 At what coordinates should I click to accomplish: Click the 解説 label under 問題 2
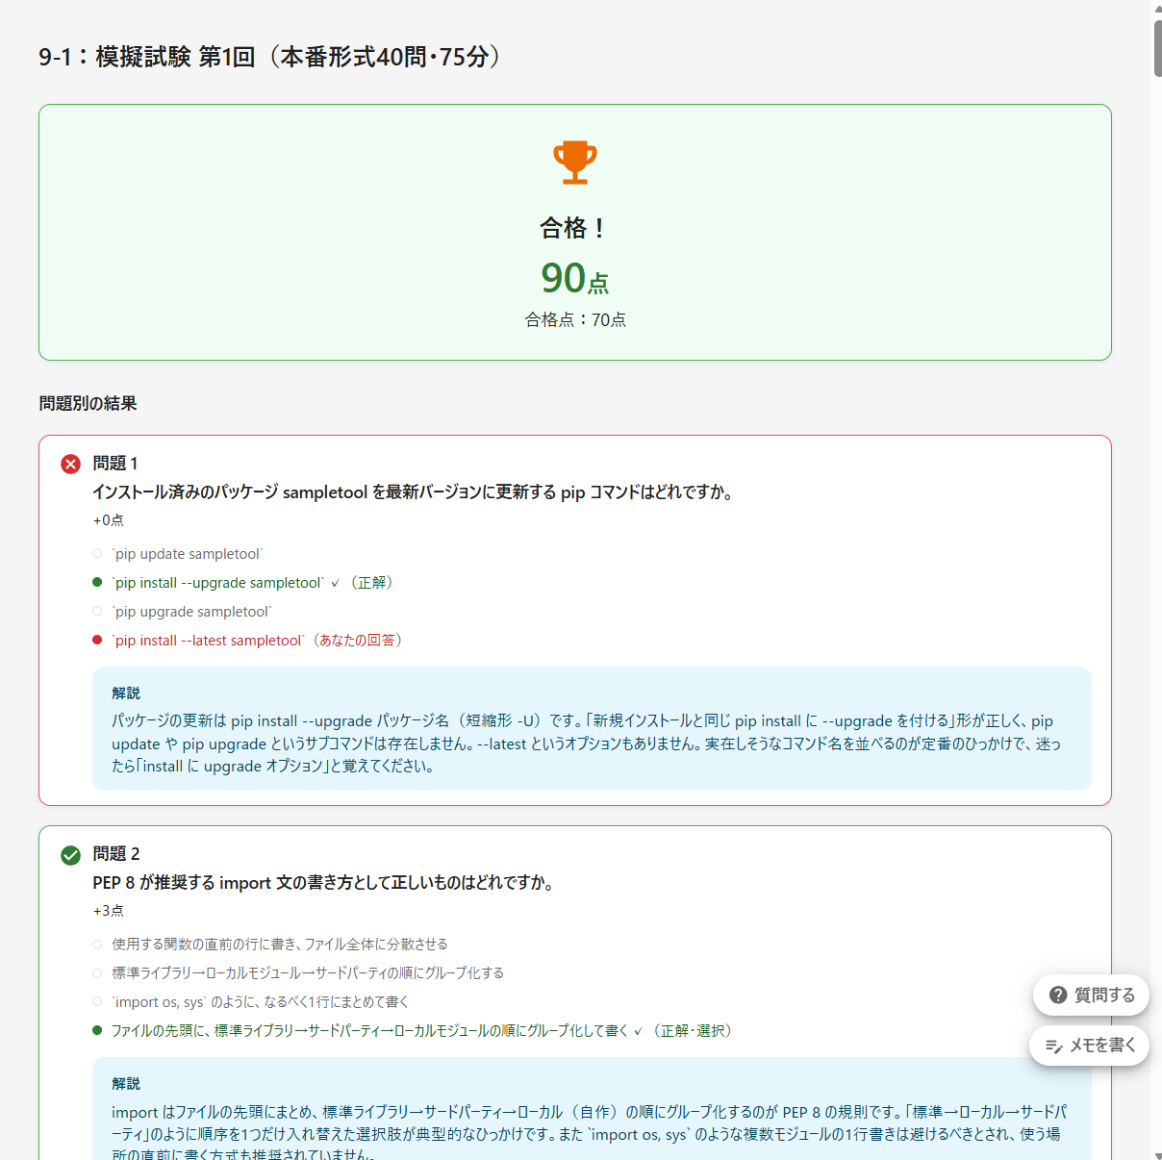pos(126,1084)
